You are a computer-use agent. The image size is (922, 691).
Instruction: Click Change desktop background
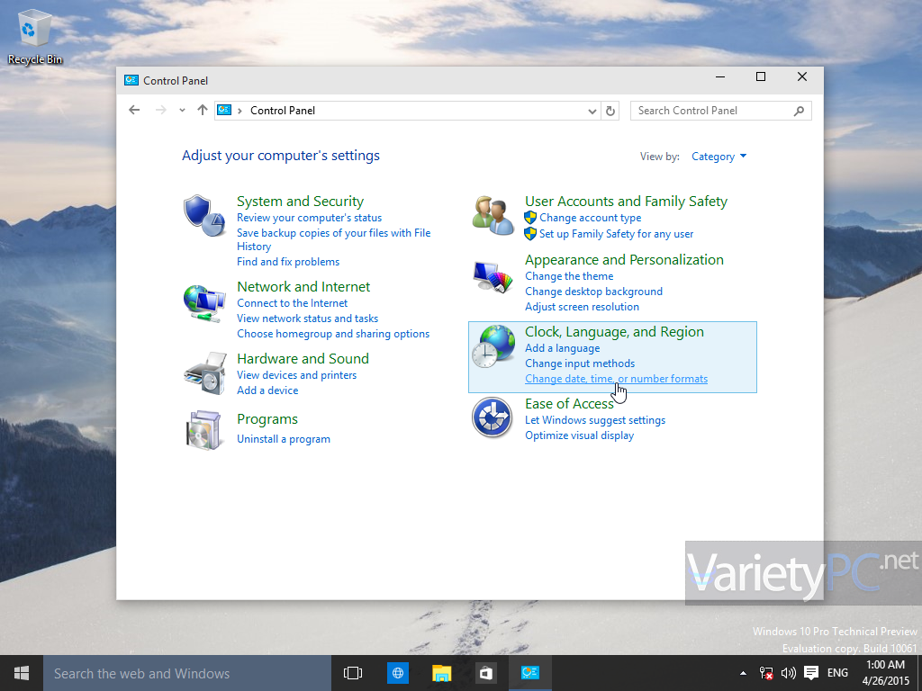pos(594,292)
